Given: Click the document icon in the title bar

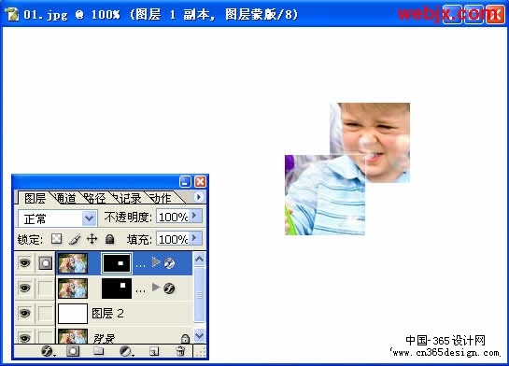Looking at the screenshot, I should click(x=12, y=14).
